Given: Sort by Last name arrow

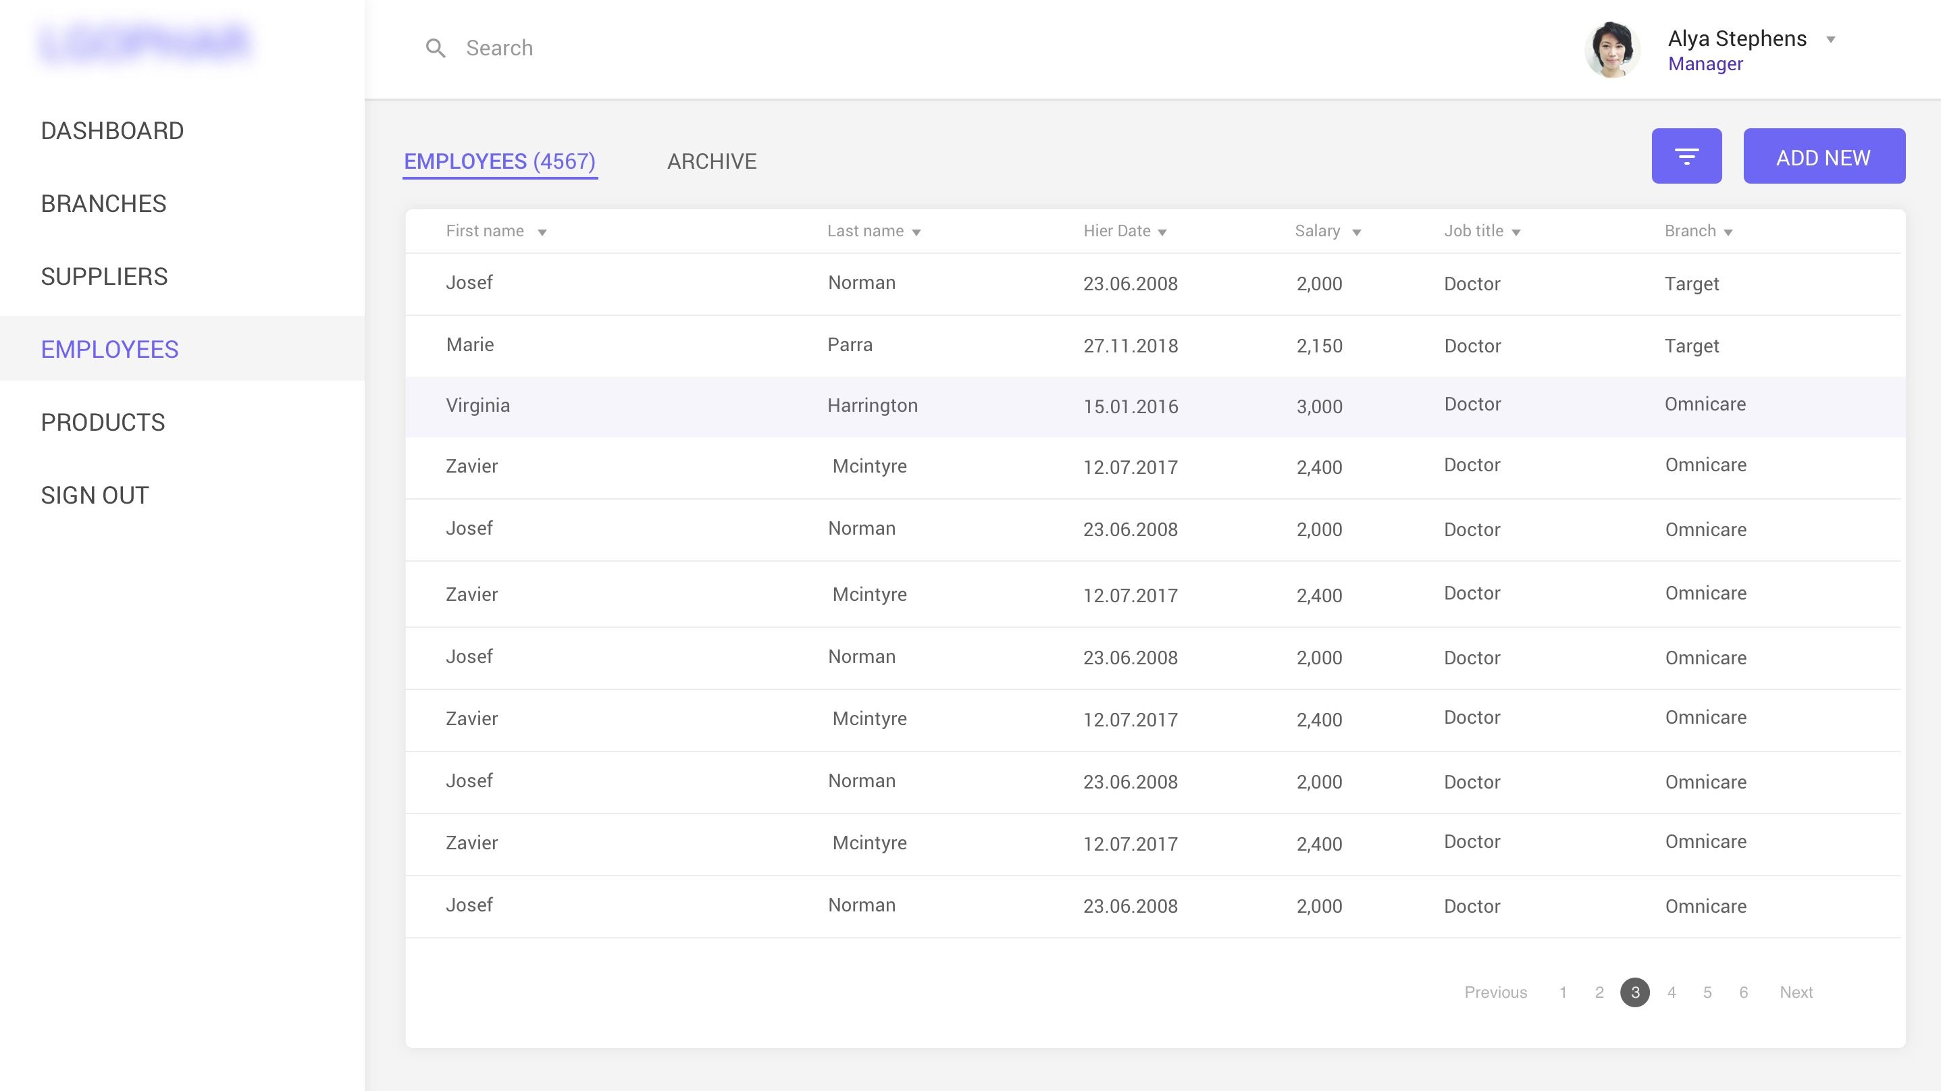Looking at the screenshot, I should [916, 232].
